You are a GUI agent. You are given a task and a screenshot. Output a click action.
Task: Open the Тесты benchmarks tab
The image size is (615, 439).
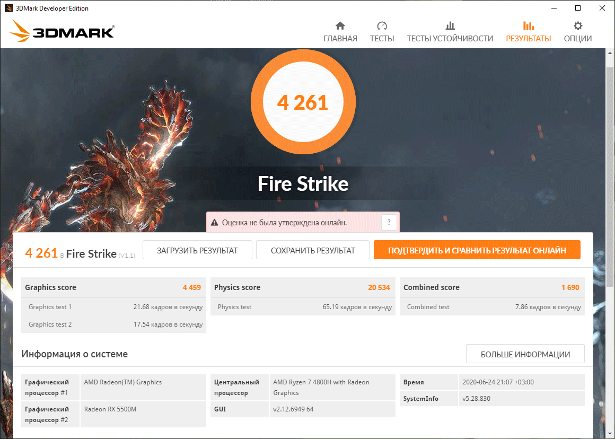coord(382,32)
